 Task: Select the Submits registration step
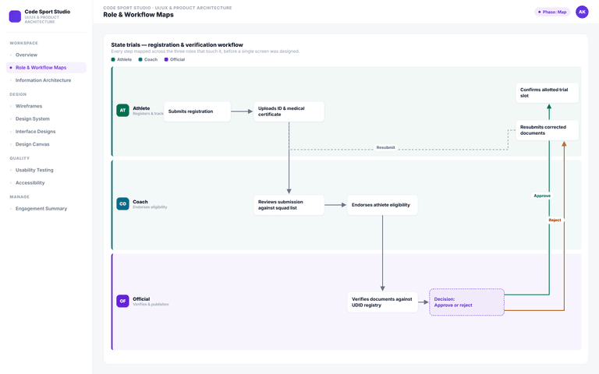197,111
